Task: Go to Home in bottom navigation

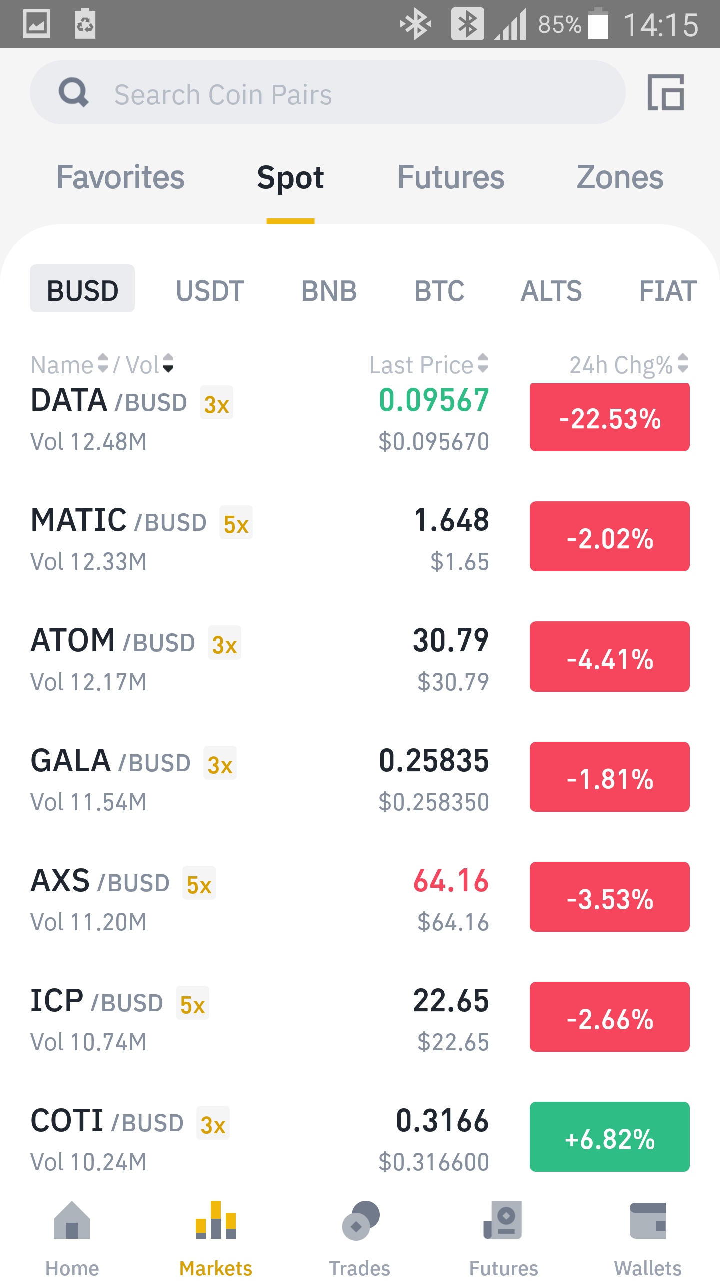Action: coord(72,1239)
